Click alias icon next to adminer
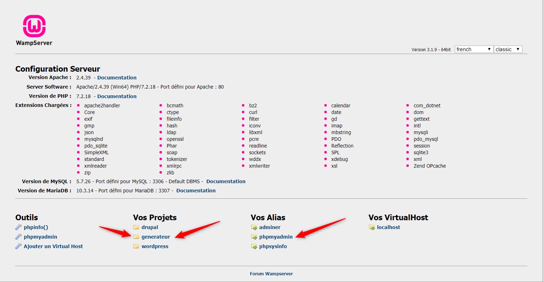544x282 pixels. (254, 227)
